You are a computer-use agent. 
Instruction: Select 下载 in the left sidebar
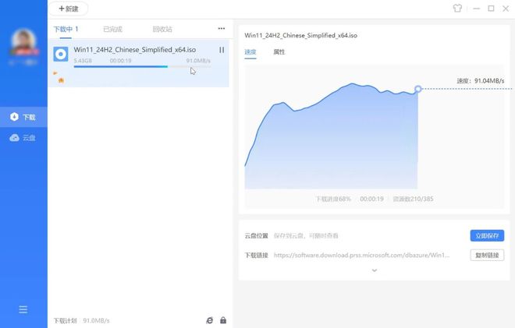[23, 117]
